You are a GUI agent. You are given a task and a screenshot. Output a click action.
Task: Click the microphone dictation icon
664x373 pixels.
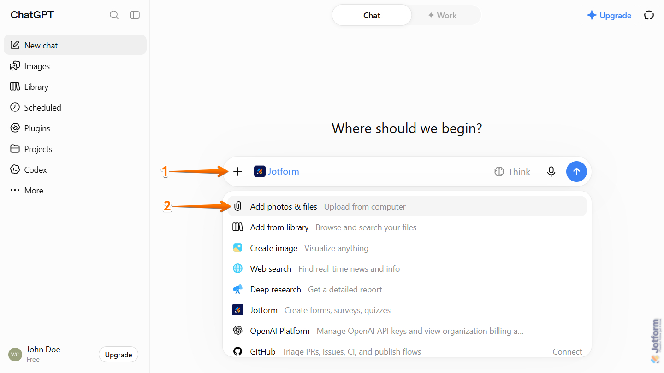pos(551,172)
